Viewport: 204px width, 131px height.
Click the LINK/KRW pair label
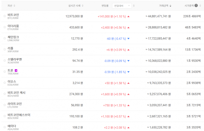click(13, 40)
